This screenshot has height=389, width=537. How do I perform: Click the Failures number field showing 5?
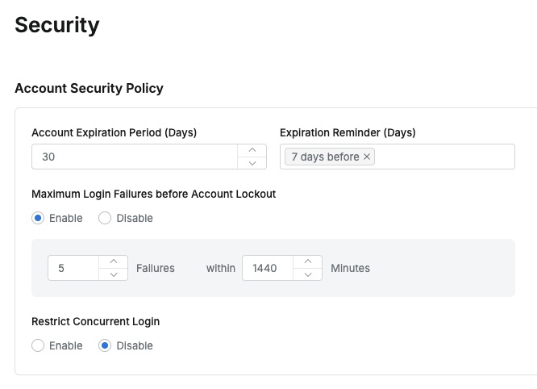point(73,268)
